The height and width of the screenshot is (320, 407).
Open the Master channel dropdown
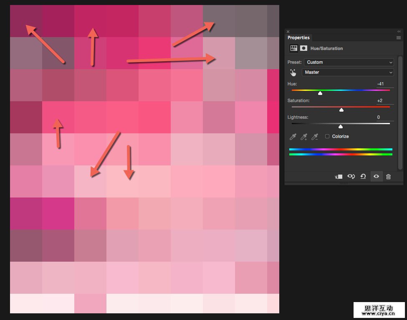(349, 72)
